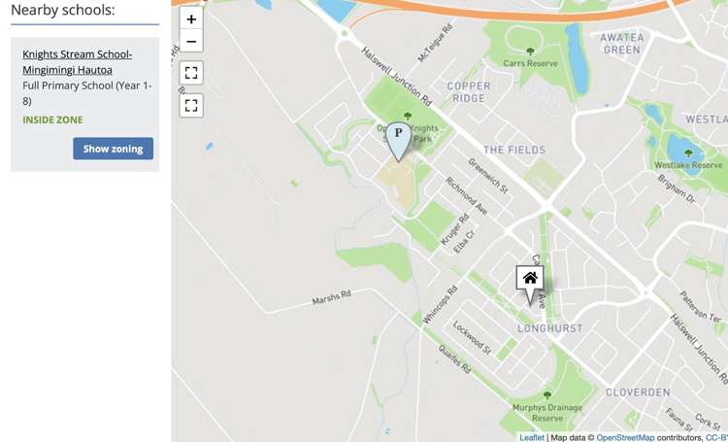Click the upper fullscreen map icon
Image resolution: width=728 pixels, height=442 pixels.
click(x=191, y=73)
